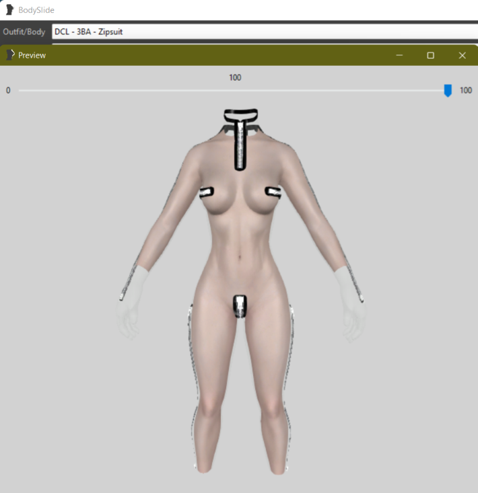This screenshot has width=478, height=493.
Task: Maximize the Preview window
Action: pyautogui.click(x=430, y=55)
